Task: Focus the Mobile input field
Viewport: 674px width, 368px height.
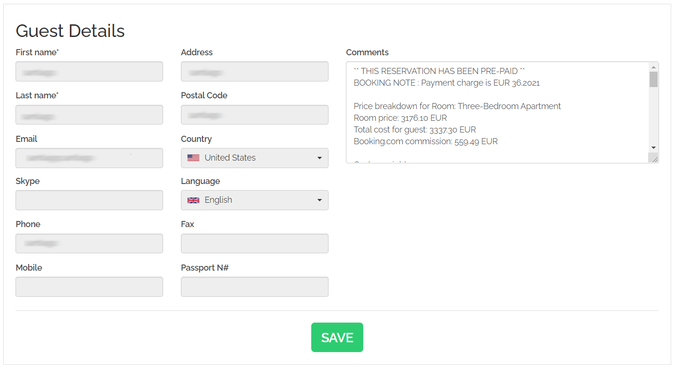Action: click(89, 287)
